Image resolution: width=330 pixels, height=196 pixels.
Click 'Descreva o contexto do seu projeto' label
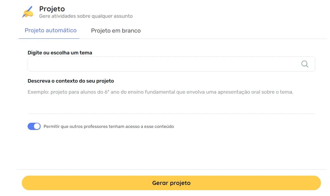pos(71,81)
